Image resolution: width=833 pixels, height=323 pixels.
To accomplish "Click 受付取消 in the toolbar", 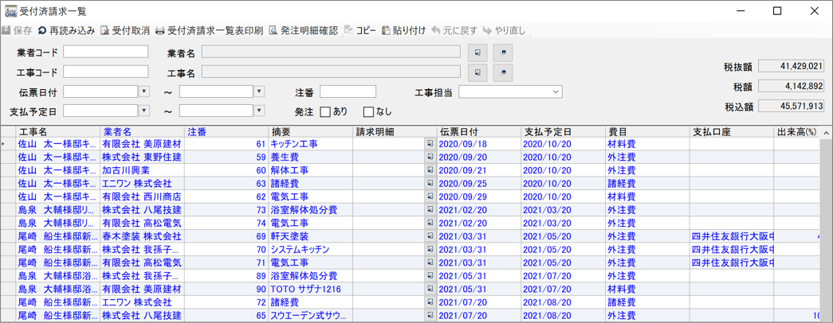I will tap(125, 31).
